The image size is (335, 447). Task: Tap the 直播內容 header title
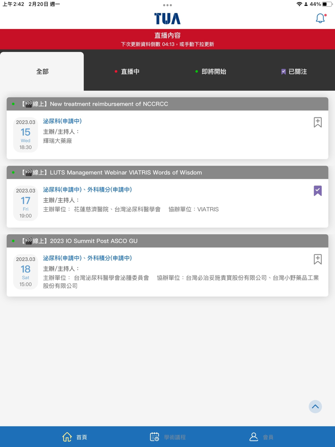tap(167, 35)
